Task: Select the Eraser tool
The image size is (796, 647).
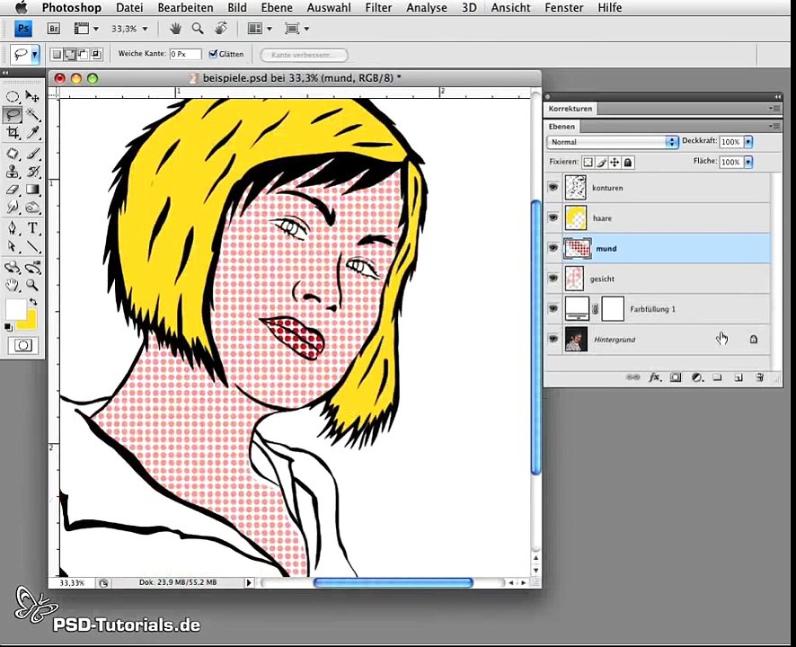Action: 13,190
